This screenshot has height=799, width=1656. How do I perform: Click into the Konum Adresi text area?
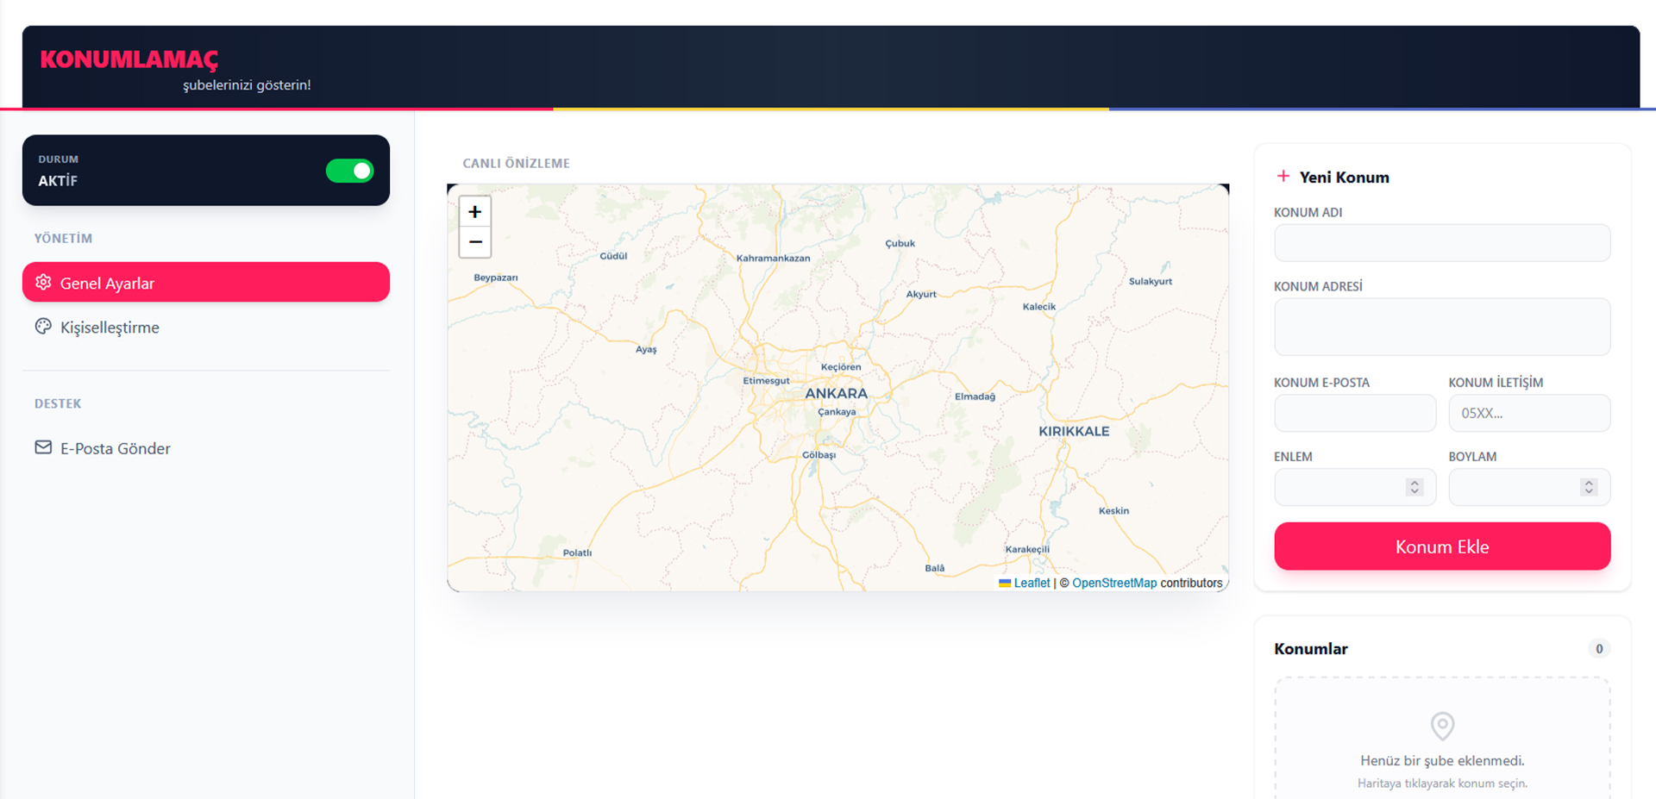point(1441,327)
